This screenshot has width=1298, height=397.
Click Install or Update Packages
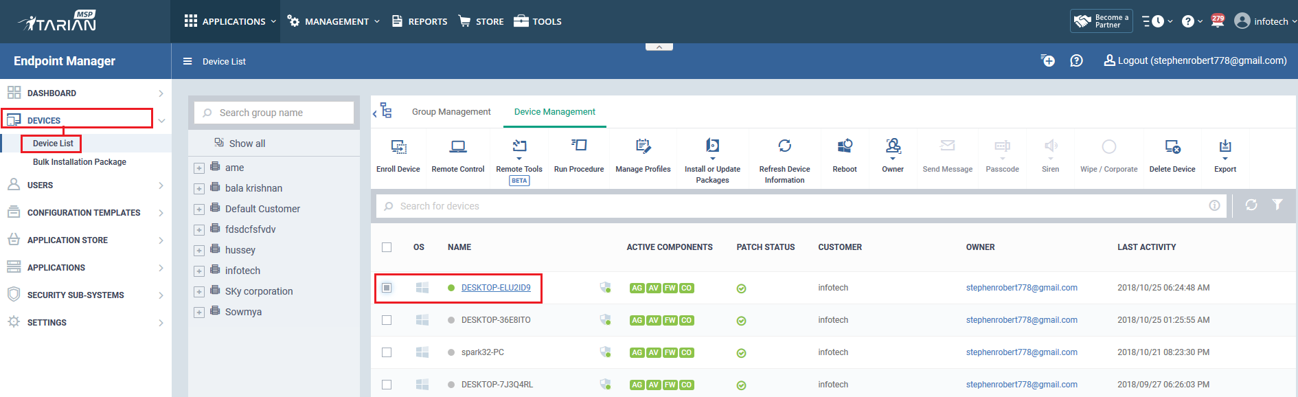click(x=712, y=161)
